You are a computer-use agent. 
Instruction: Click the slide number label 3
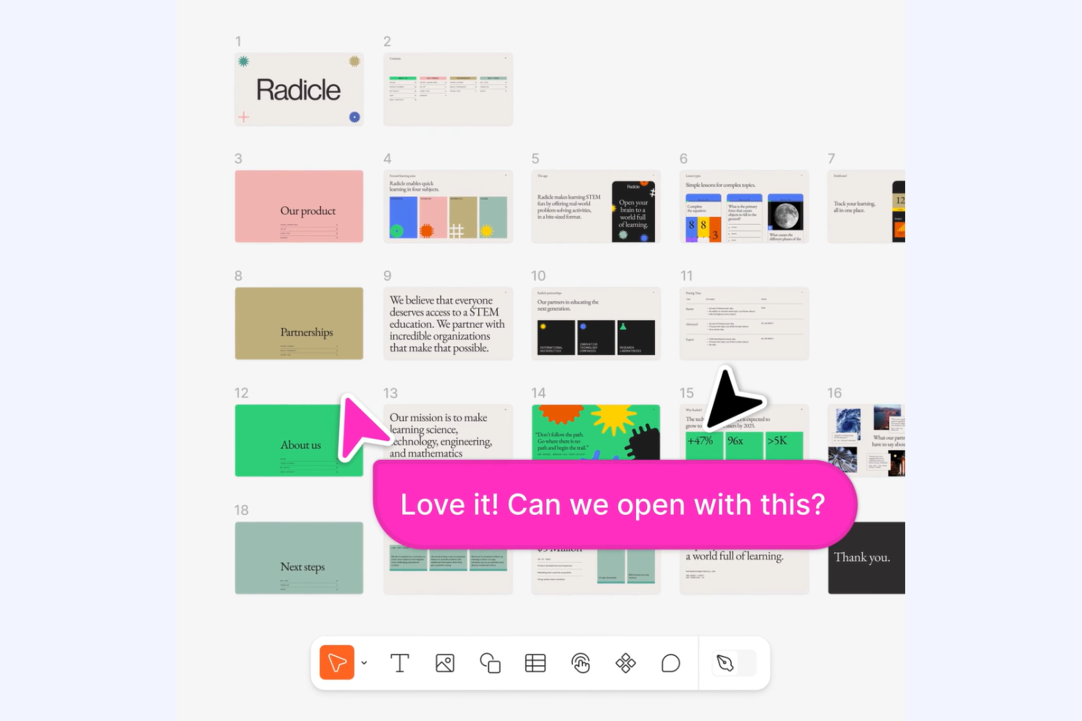click(x=238, y=159)
